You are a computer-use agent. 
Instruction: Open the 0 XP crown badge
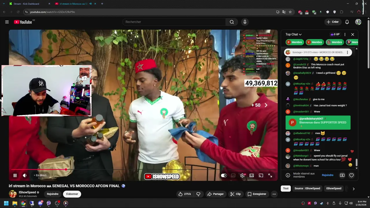(x=335, y=34)
